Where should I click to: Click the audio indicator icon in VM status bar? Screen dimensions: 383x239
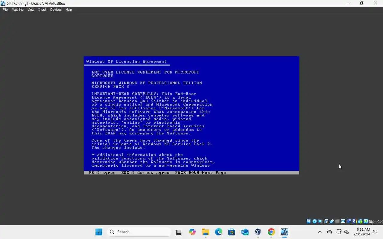click(320, 221)
